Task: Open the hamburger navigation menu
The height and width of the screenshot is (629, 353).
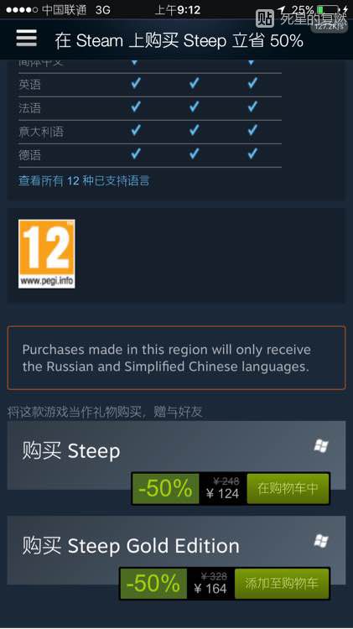Action: 27,39
